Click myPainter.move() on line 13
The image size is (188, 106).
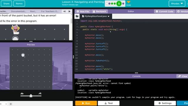[94, 55]
